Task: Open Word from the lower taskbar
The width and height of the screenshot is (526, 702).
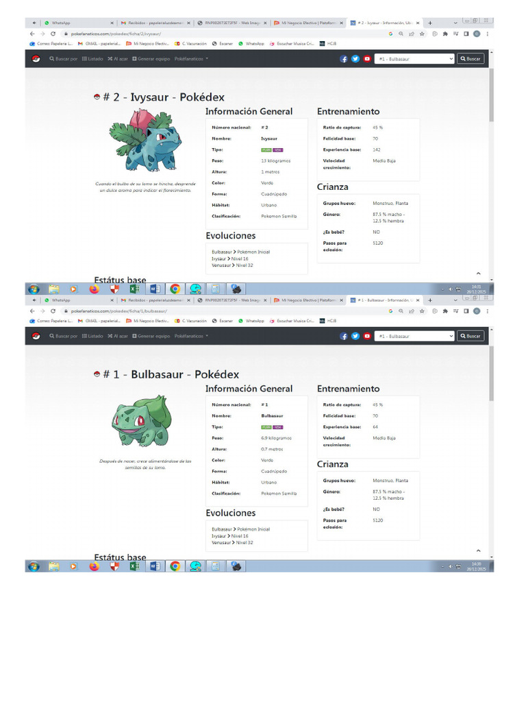Action: pyautogui.click(x=155, y=566)
